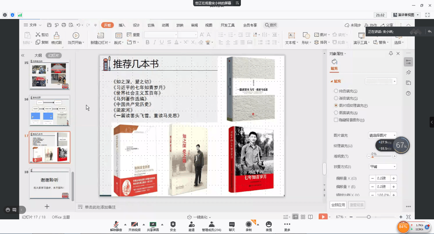434x234 pixels.
Task: Start slideshow with orange play button
Action: pyautogui.click(x=323, y=217)
